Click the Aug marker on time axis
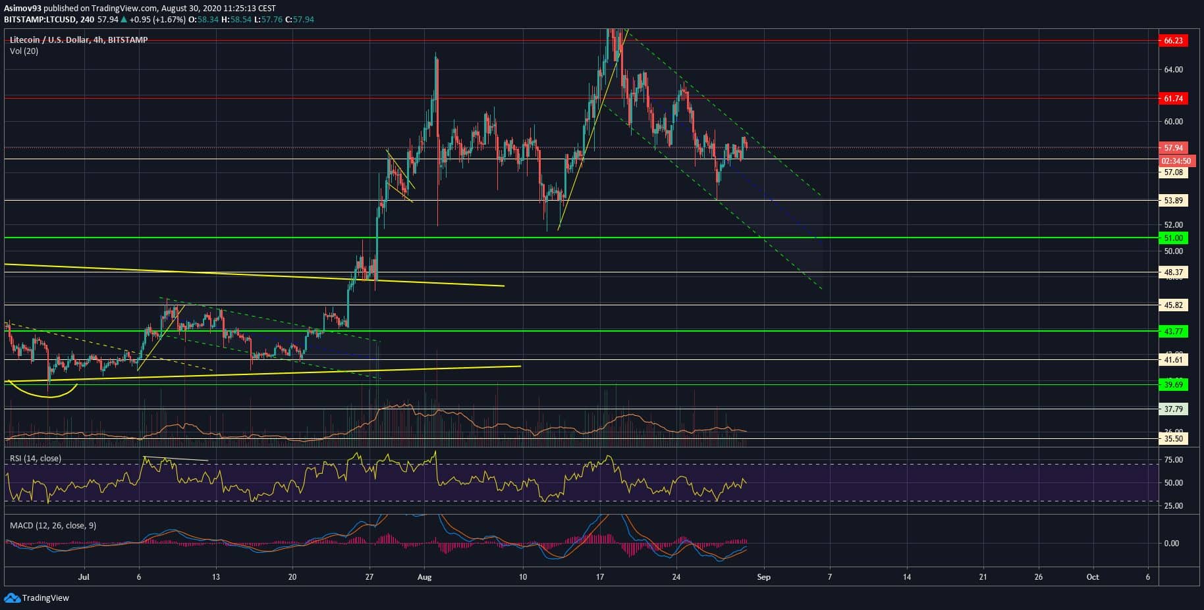This screenshot has height=610, width=1204. pyautogui.click(x=425, y=577)
